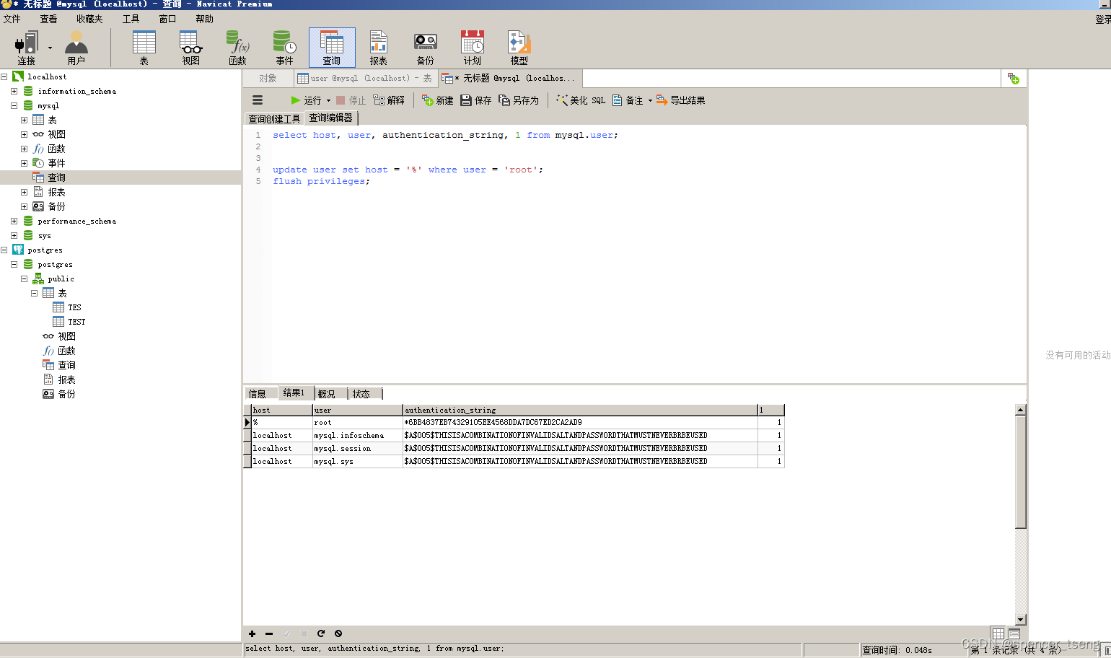Open the Tables (表) view from the main toolbar

point(144,46)
